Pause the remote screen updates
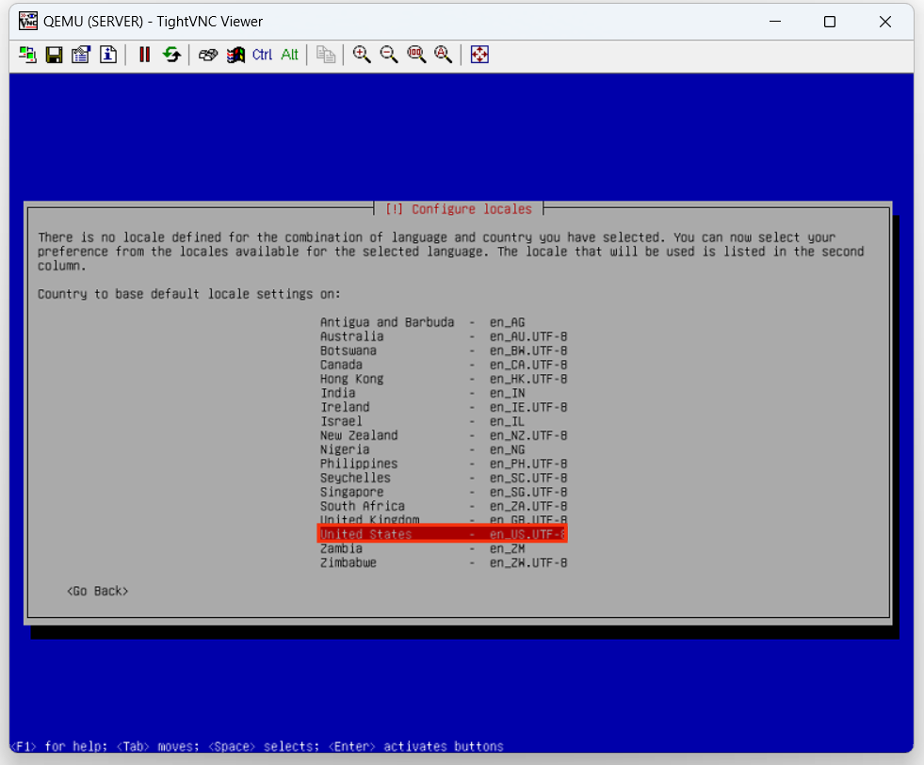Image resolution: width=924 pixels, height=765 pixels. (144, 55)
